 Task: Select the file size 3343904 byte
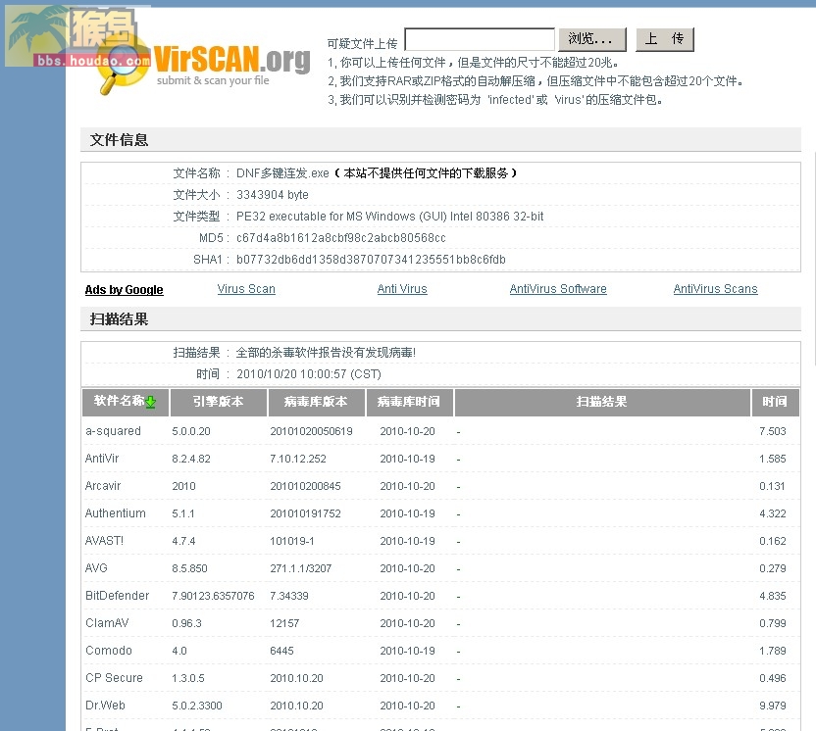pos(273,195)
